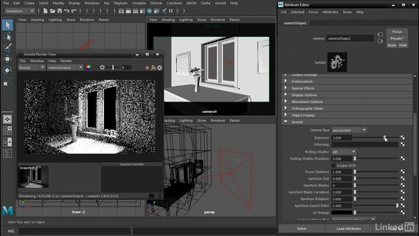
Task: Select the Rotate tool in toolbox
Action: click(x=7, y=70)
